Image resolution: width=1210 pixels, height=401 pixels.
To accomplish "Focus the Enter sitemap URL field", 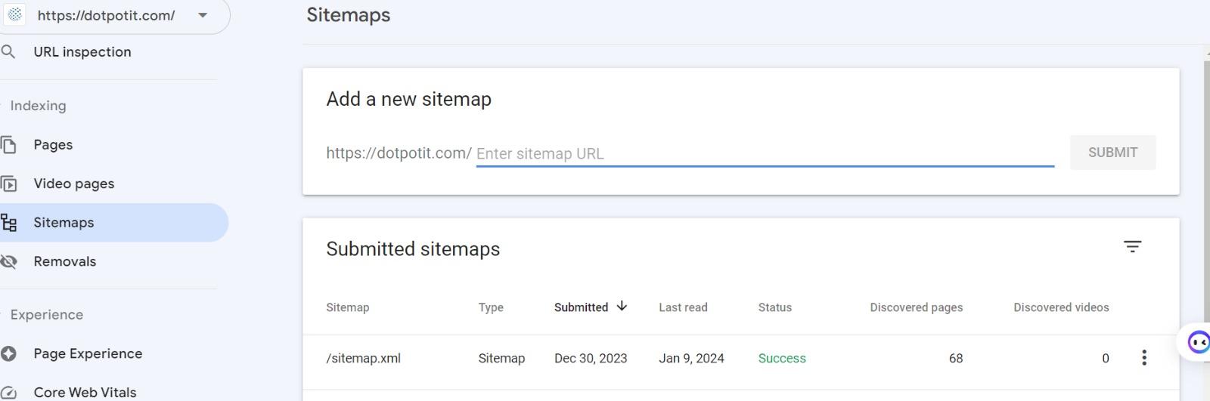I will [764, 154].
